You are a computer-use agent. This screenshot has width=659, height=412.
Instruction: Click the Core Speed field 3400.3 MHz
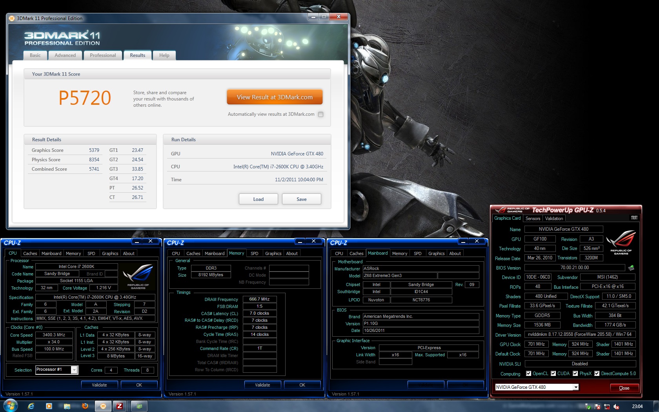54,335
